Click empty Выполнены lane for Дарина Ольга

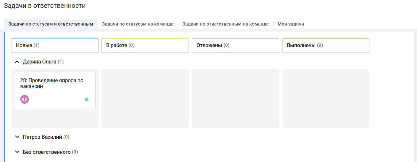pyautogui.click(x=326, y=98)
